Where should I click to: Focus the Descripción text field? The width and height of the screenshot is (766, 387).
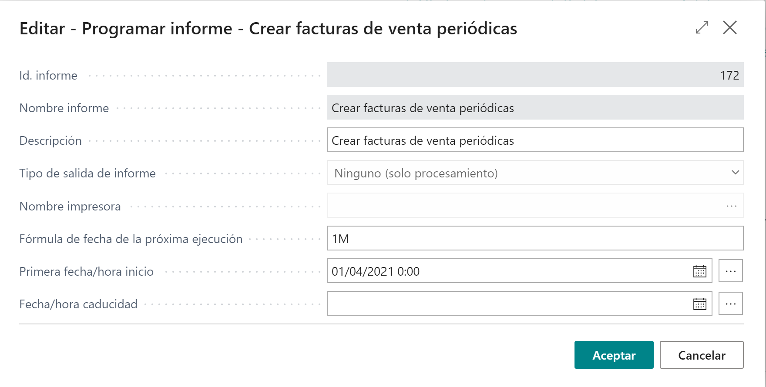tap(535, 140)
